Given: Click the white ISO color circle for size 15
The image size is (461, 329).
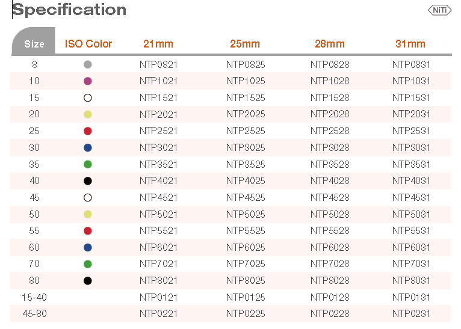Looking at the screenshot, I should point(88,97).
